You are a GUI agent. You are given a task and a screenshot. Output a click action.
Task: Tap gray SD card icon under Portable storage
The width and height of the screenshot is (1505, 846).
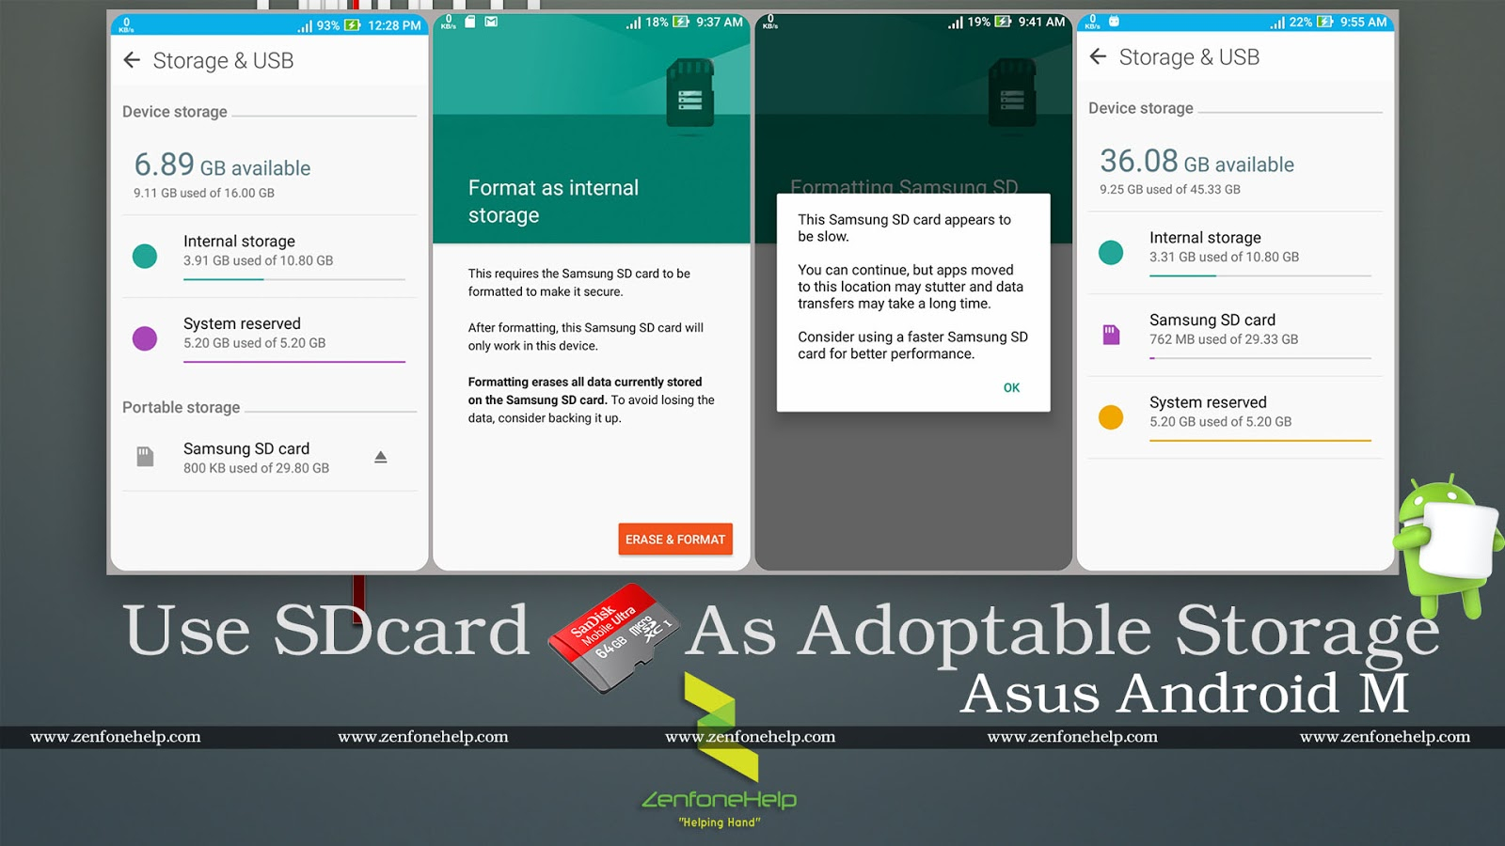(145, 457)
